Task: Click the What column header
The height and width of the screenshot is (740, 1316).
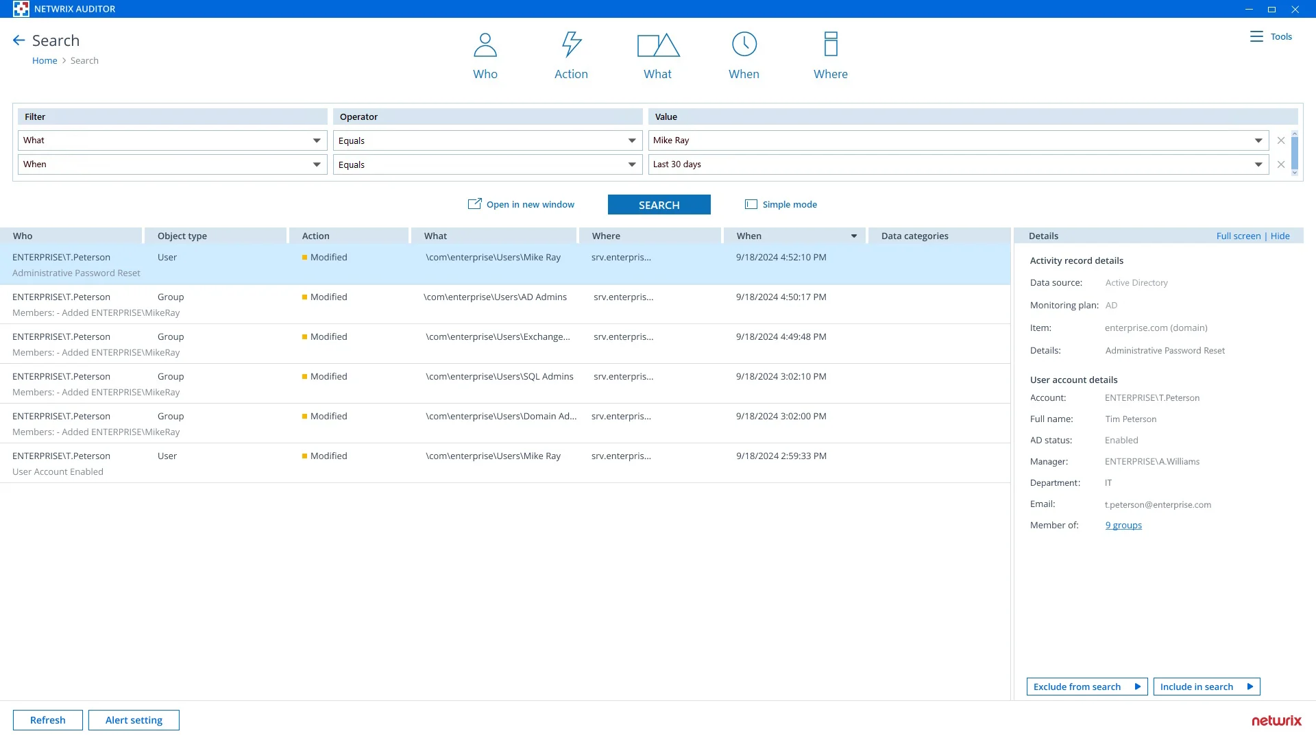Action: 493,236
